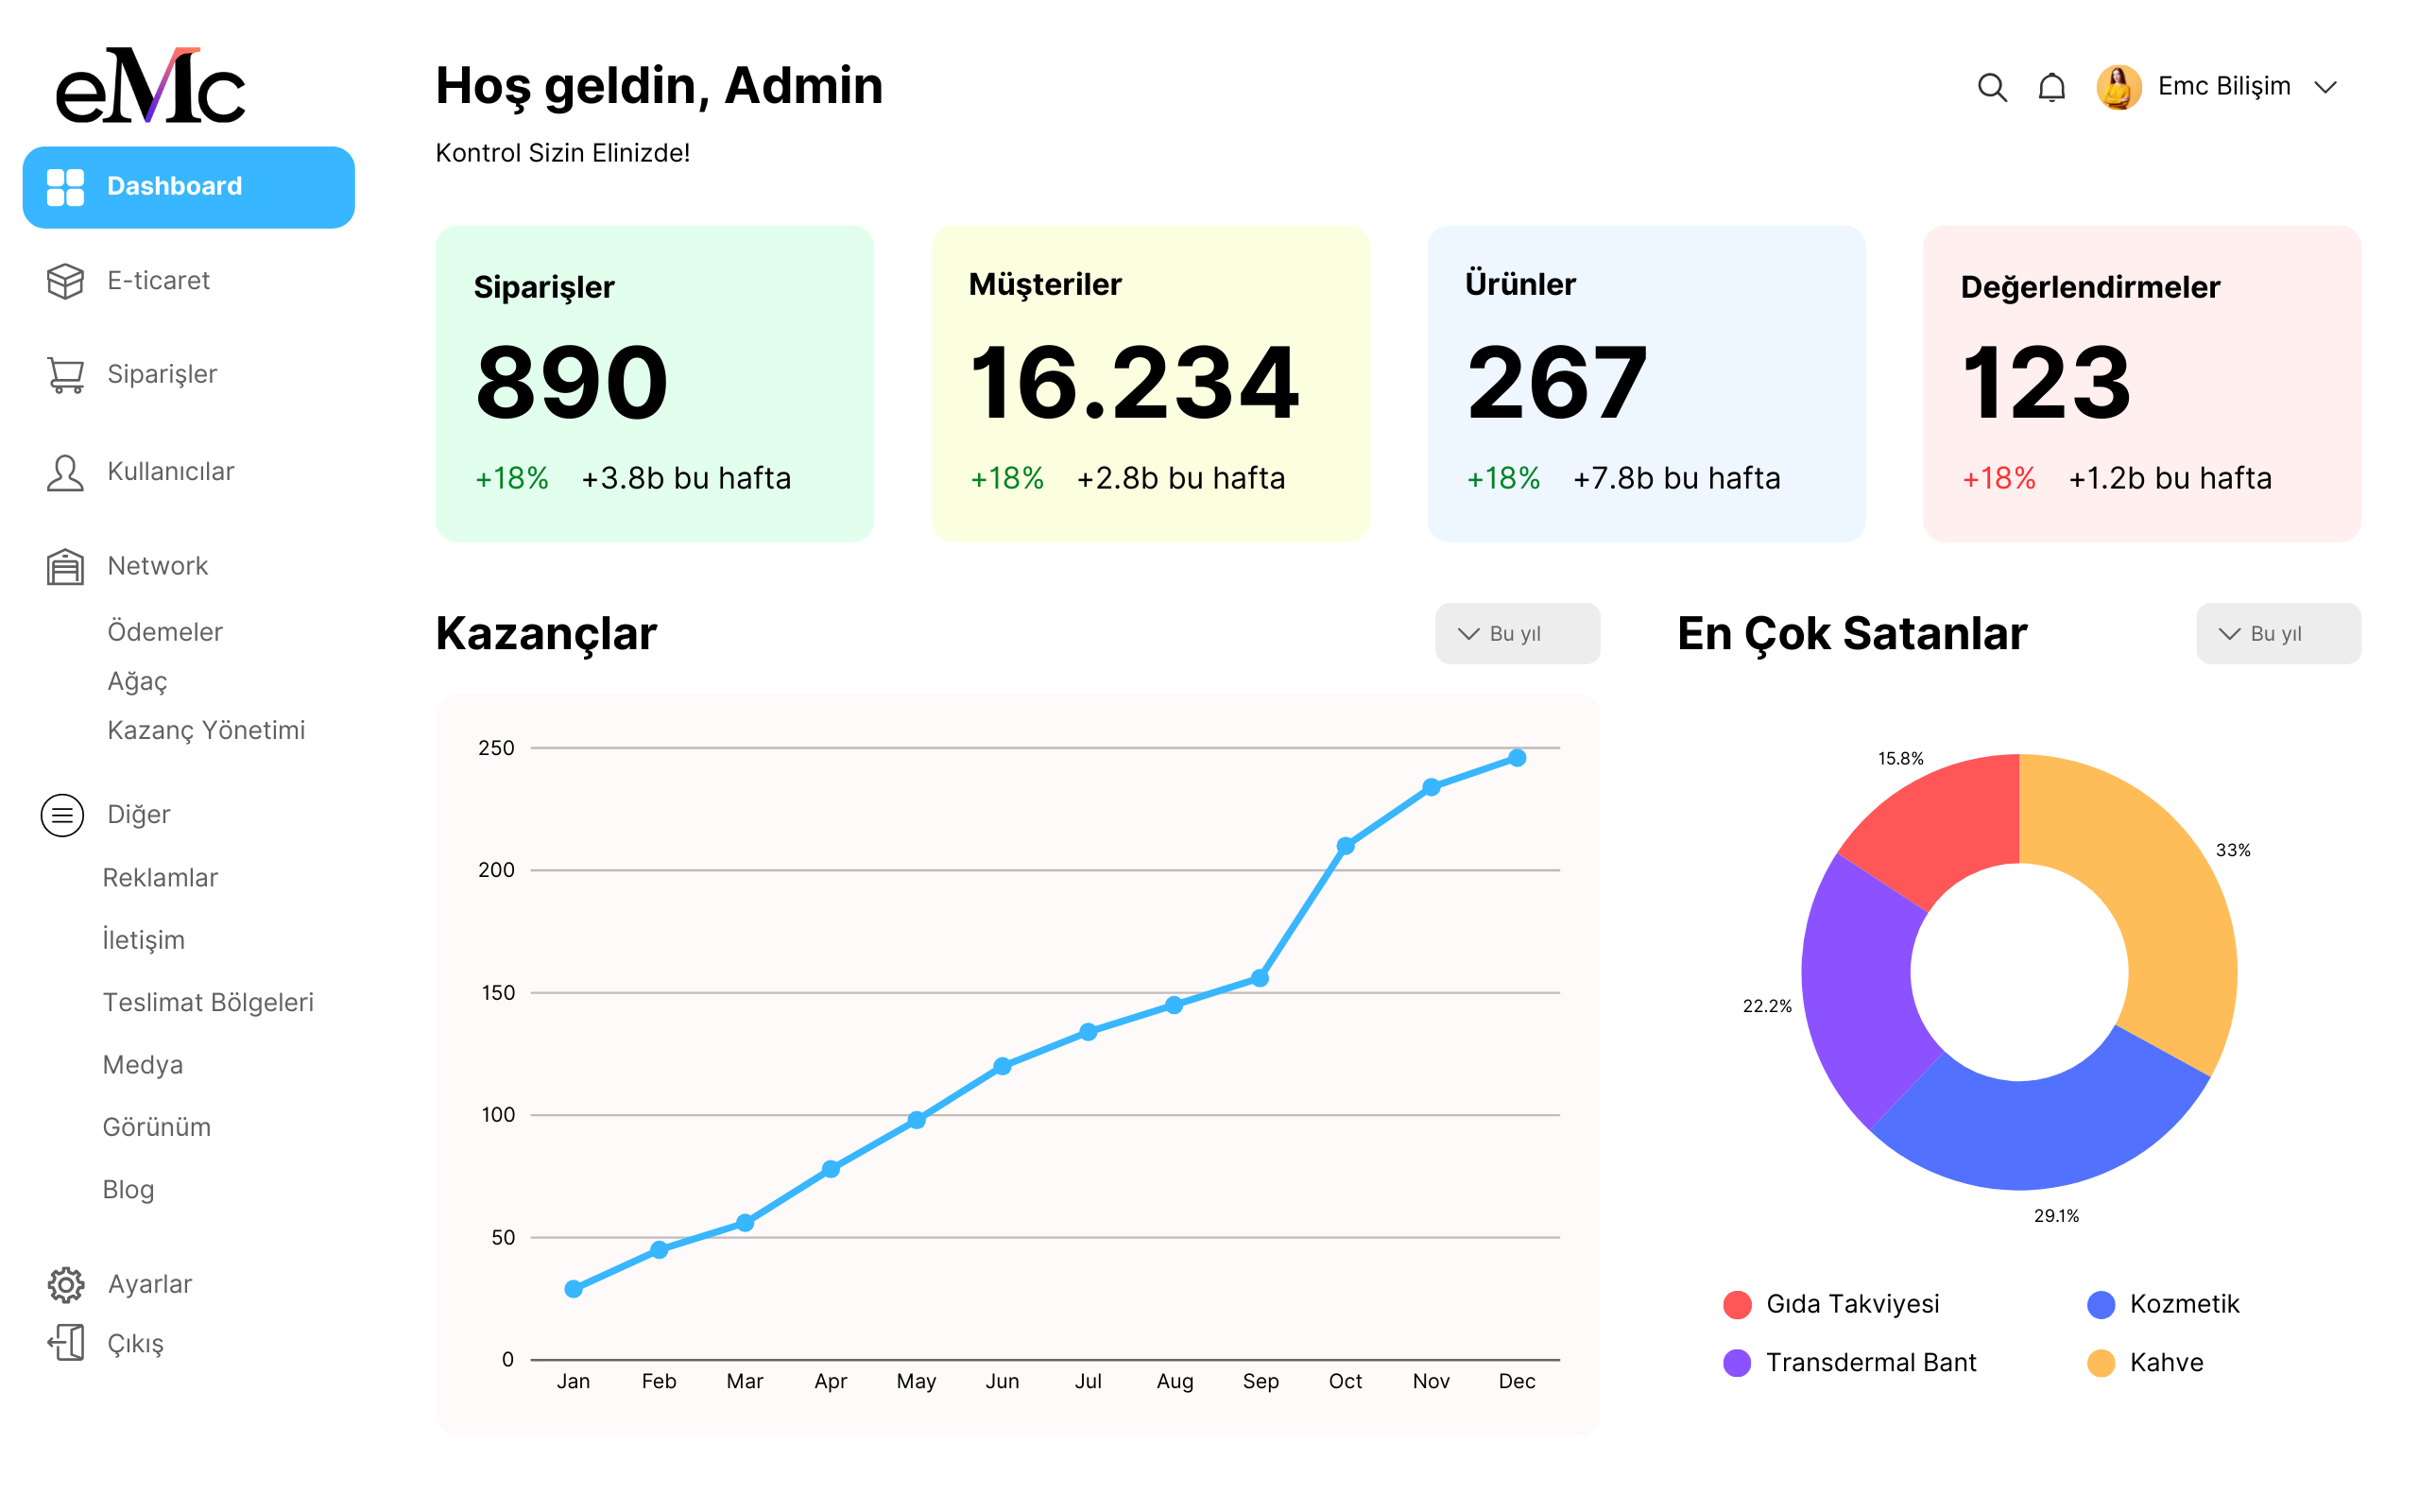Click '+1.2b bu hafta' text

[2170, 478]
